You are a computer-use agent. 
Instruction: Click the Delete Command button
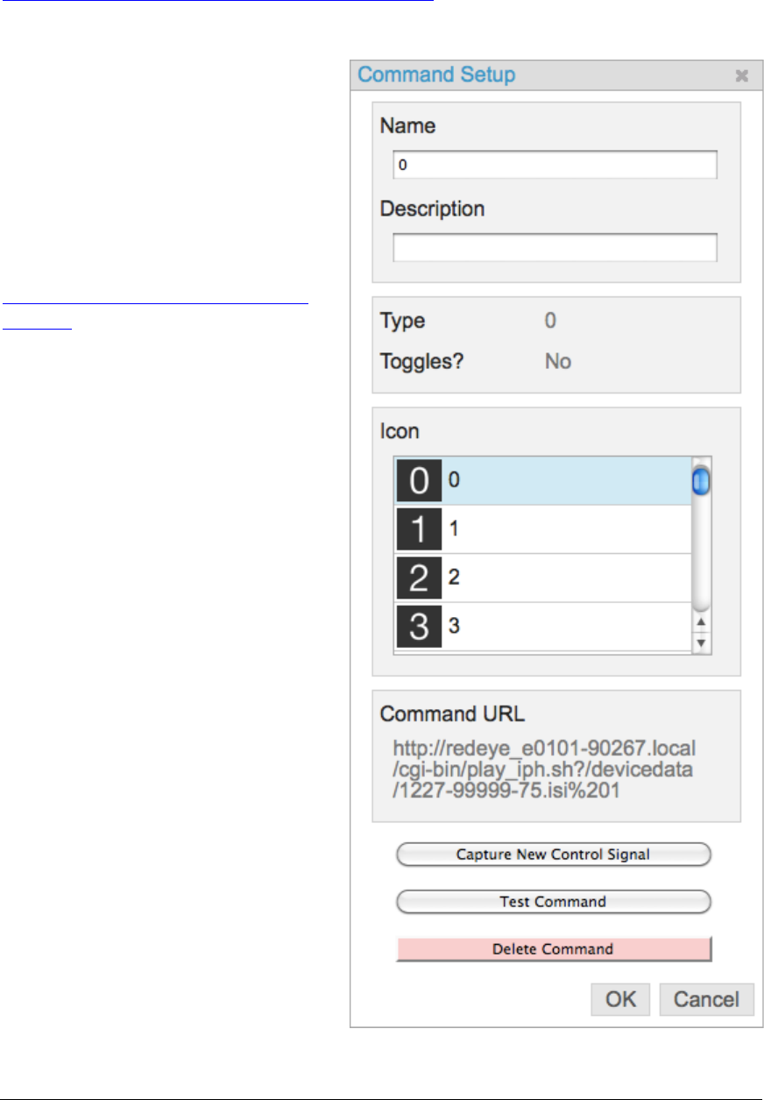pyautogui.click(x=554, y=949)
